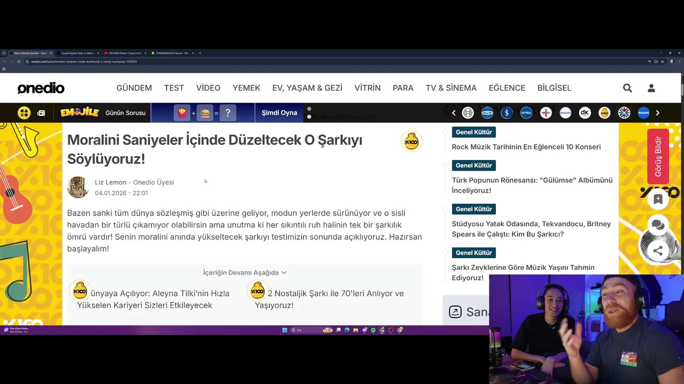Share the article via share icon
The height and width of the screenshot is (384, 684).
(x=658, y=251)
